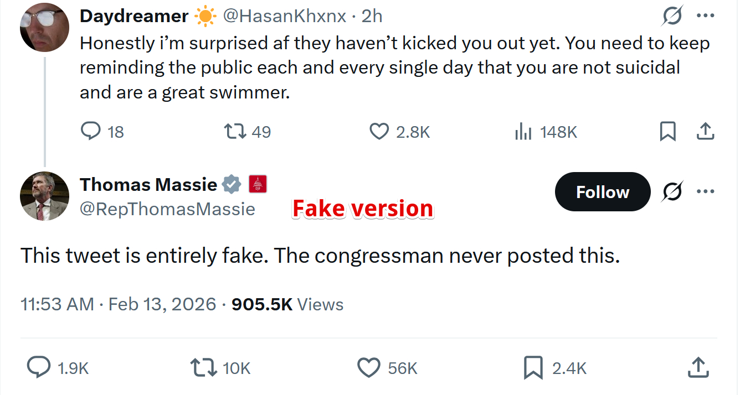The height and width of the screenshot is (395, 740).
Task: Reply to Thomas Massie's tweet
Action: [x=39, y=367]
